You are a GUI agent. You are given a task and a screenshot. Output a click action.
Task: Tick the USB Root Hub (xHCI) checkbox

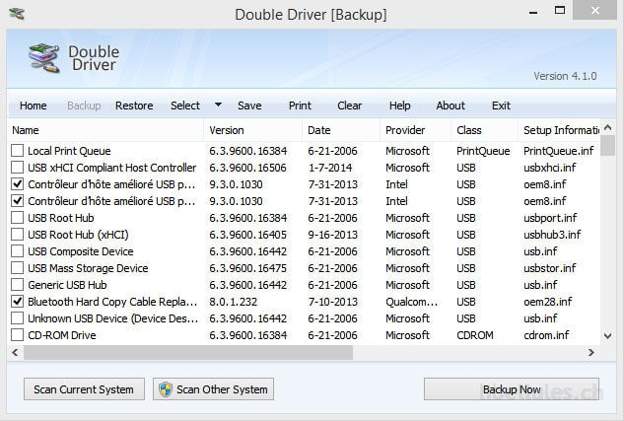[17, 235]
